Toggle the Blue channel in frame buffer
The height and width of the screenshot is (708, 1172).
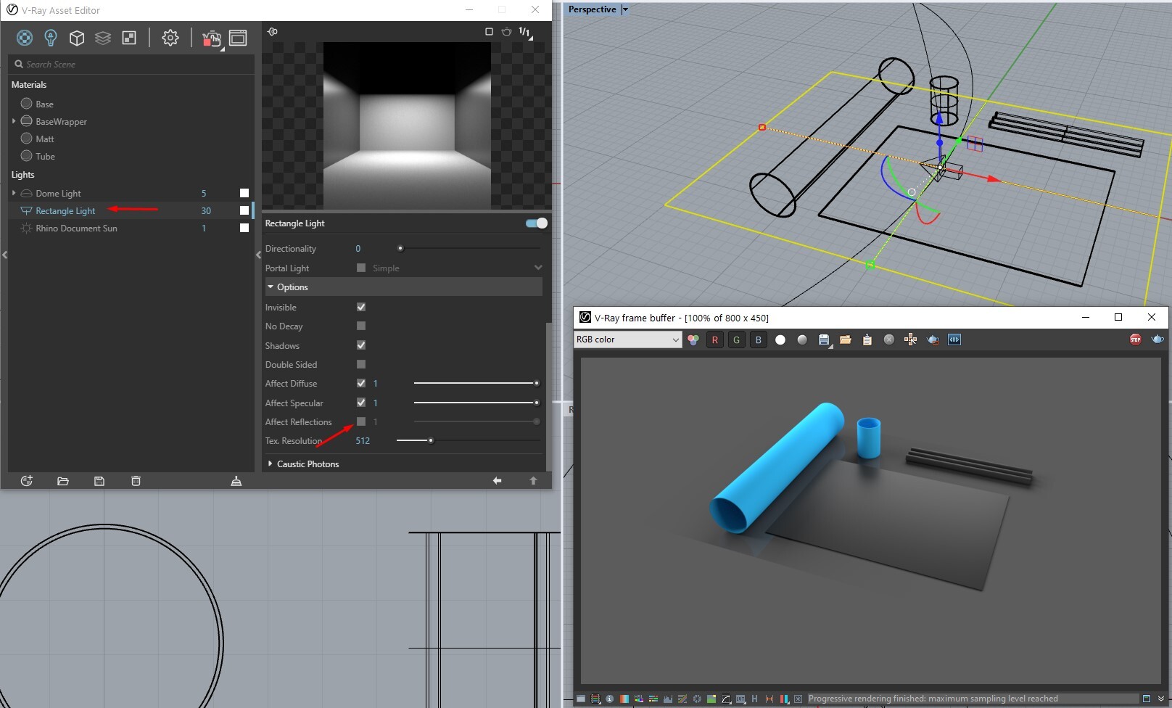(759, 339)
